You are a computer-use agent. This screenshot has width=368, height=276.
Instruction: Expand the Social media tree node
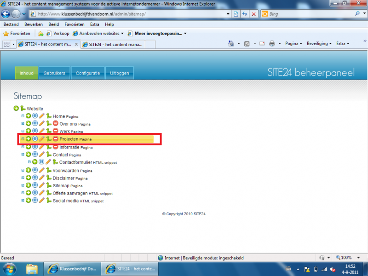(x=23, y=201)
